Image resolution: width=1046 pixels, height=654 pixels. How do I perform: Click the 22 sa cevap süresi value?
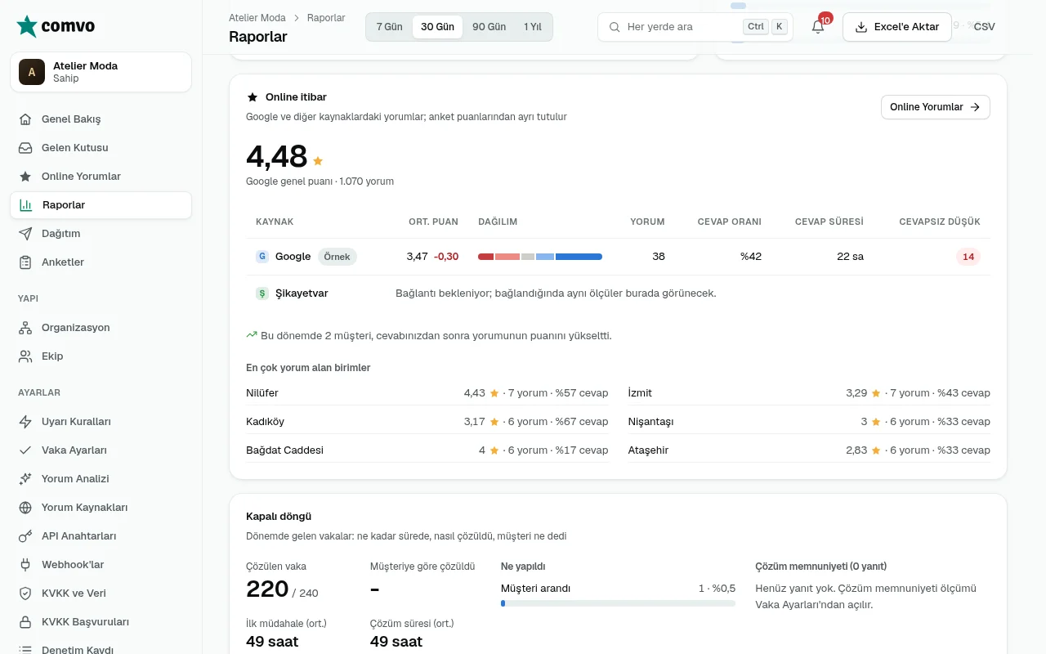tap(850, 257)
